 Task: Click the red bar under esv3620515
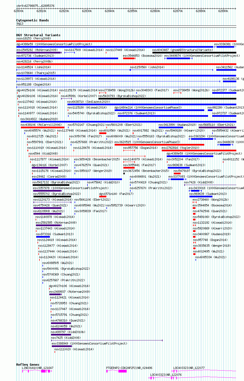click(x=159, y=145)
